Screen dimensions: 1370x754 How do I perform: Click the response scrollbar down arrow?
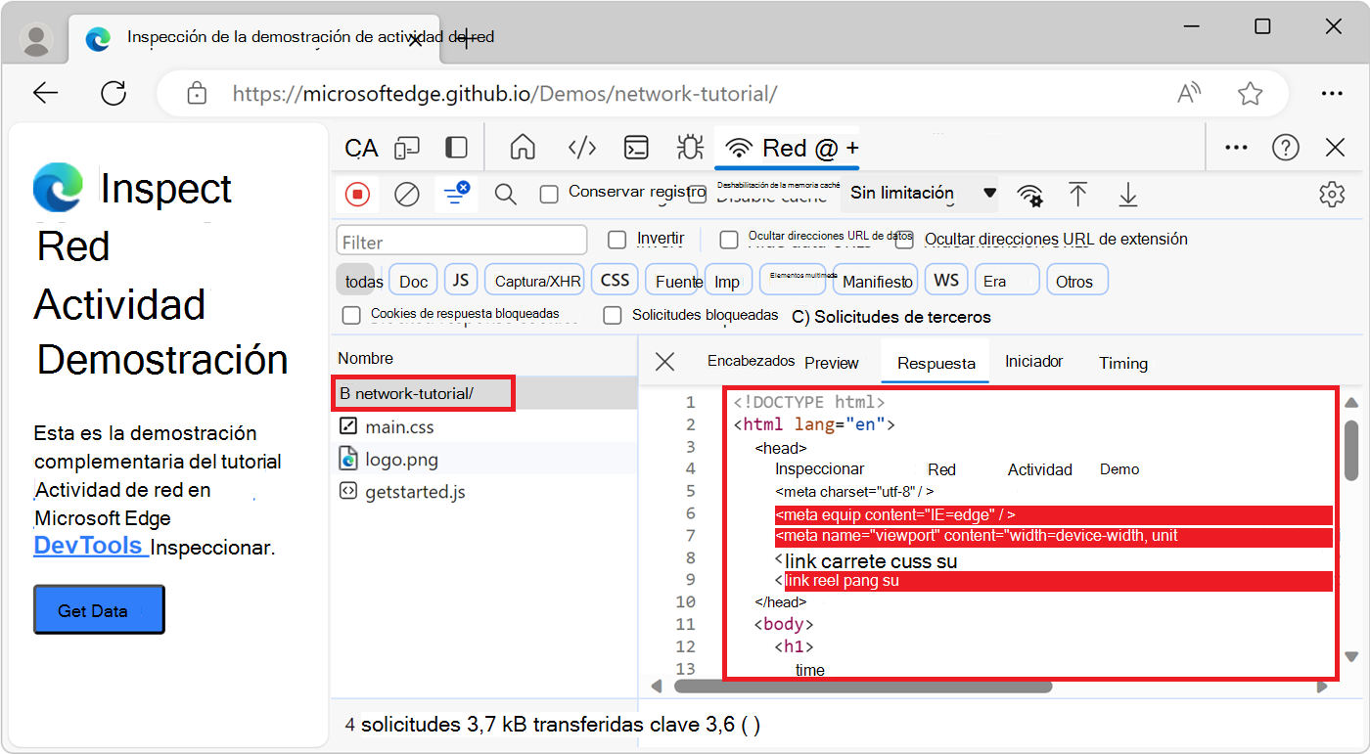[x=1351, y=657]
